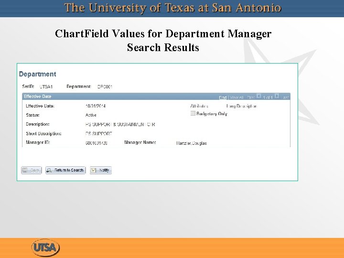
Task: Click the First link in navigation bar
Action: [251, 97]
